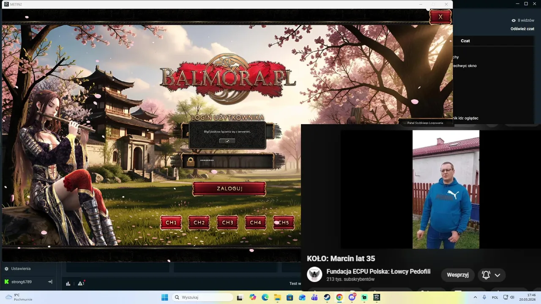
Task: Click the strong6789 account name
Action: point(22,282)
